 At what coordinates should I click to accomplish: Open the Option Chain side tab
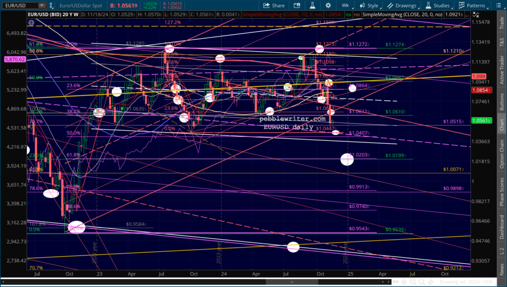tap(502, 154)
